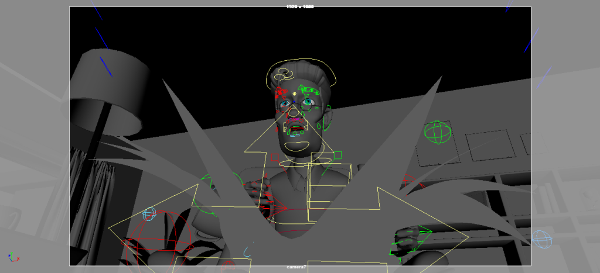Pick the small light blue sphere near the plant
The image size is (600, 273).
pos(149,213)
